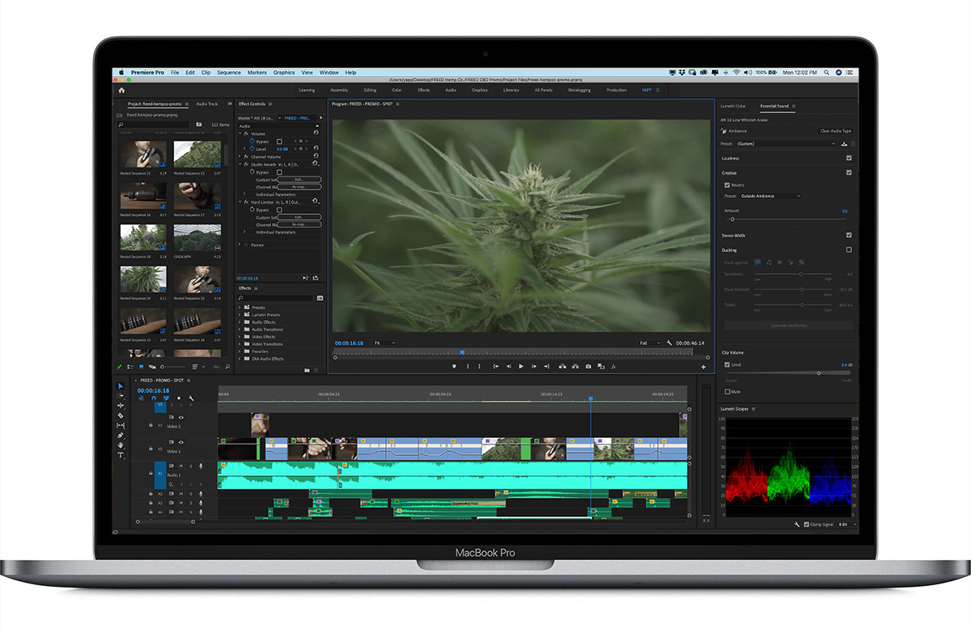Expand the Video Transitions folder
This screenshot has width=971, height=628.
click(x=240, y=344)
